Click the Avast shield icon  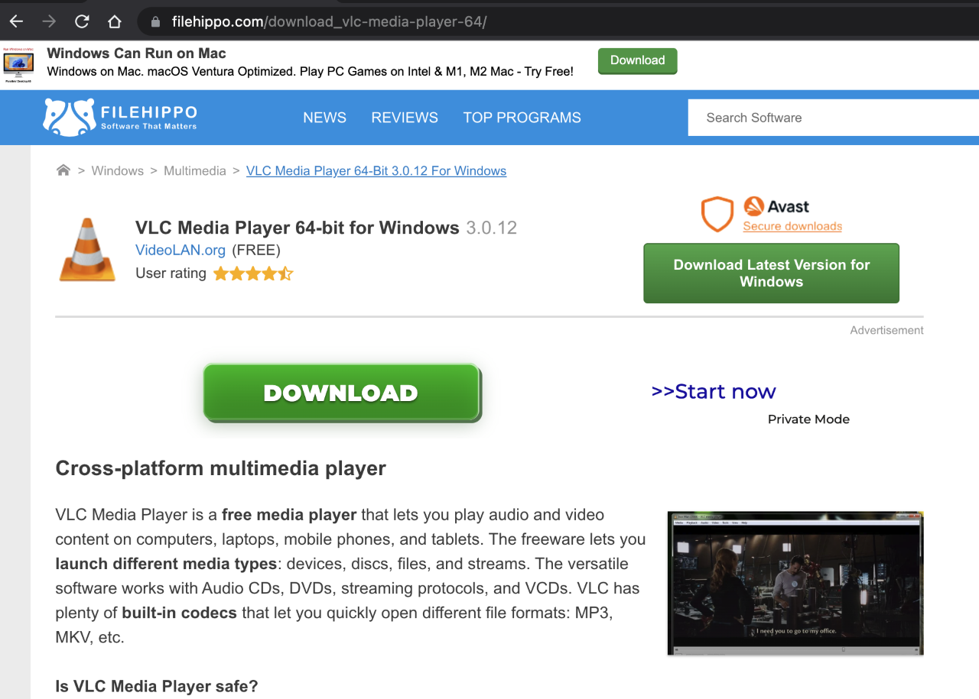tap(717, 214)
